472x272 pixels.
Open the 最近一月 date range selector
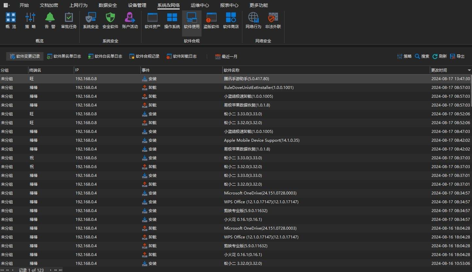pyautogui.click(x=226, y=56)
